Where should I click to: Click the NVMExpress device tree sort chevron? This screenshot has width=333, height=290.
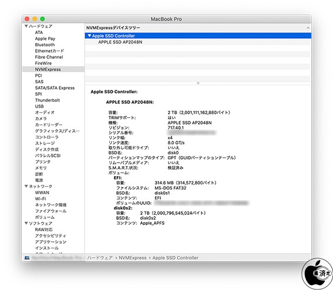308,28
